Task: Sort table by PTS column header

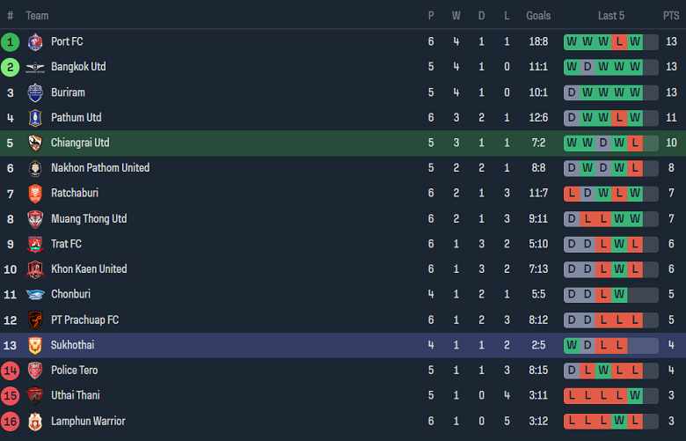Action: point(670,16)
